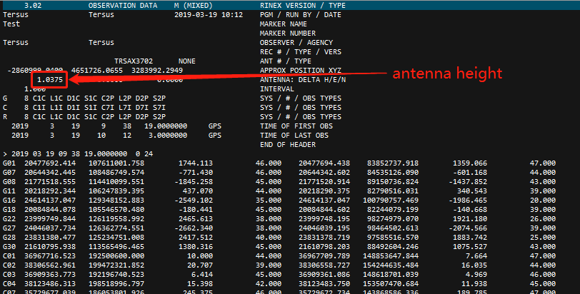Select G01 pseudorange 20477692.414
The height and width of the screenshot is (294, 580).
[x=50, y=163]
